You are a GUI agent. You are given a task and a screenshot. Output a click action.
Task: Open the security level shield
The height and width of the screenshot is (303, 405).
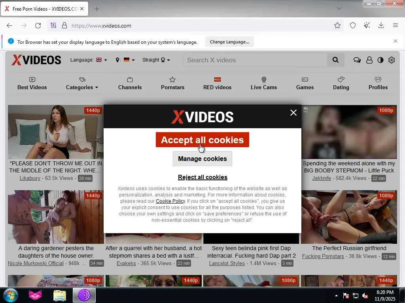pyautogui.click(x=352, y=25)
